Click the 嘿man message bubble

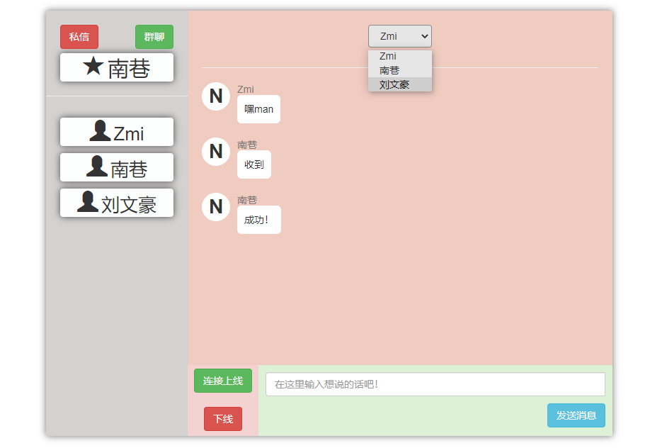[258, 109]
